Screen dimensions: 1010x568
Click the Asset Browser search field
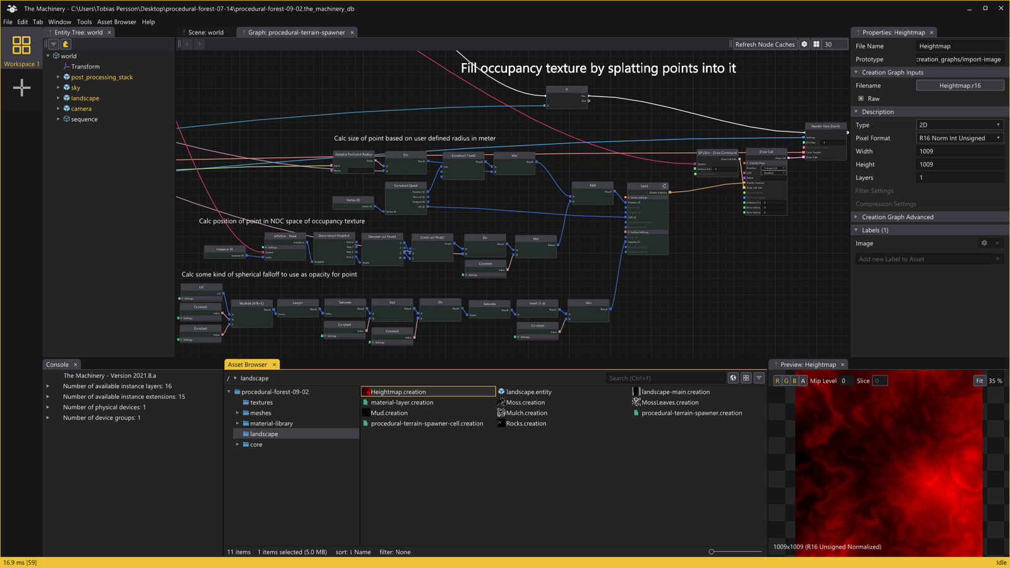tap(665, 378)
